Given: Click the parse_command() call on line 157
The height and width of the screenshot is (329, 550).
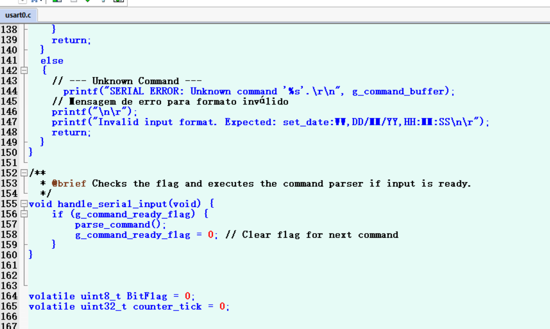Looking at the screenshot, I should tap(121, 224).
